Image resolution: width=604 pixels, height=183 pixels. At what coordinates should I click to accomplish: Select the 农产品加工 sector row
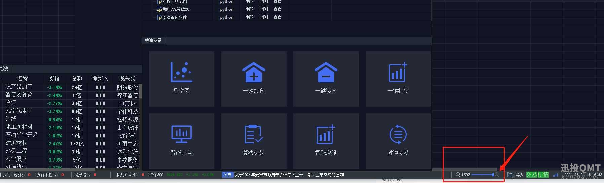pyautogui.click(x=19, y=87)
